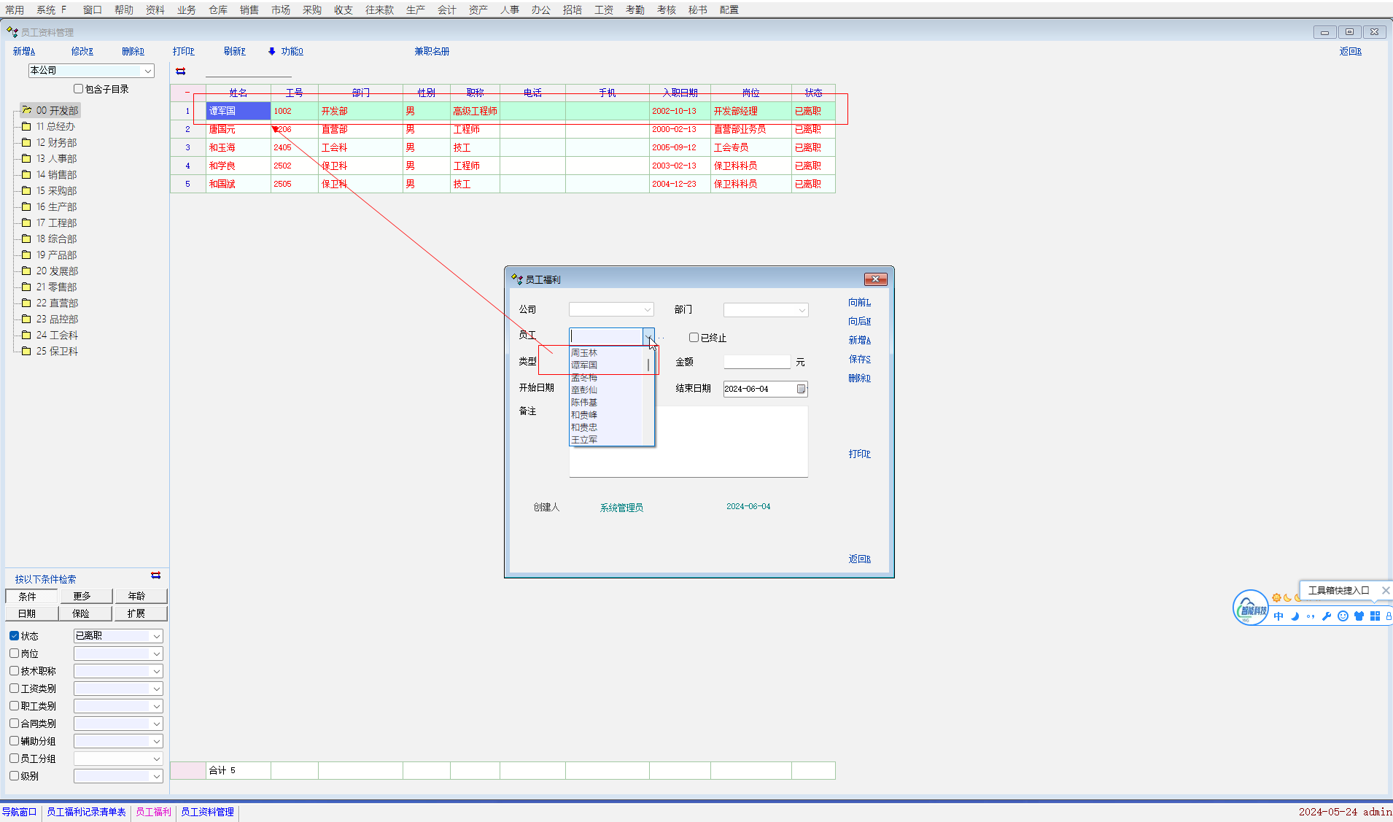Image resolution: width=1393 pixels, height=822 pixels.
Task: Click the 兼职名册 toolbar link
Action: (432, 52)
